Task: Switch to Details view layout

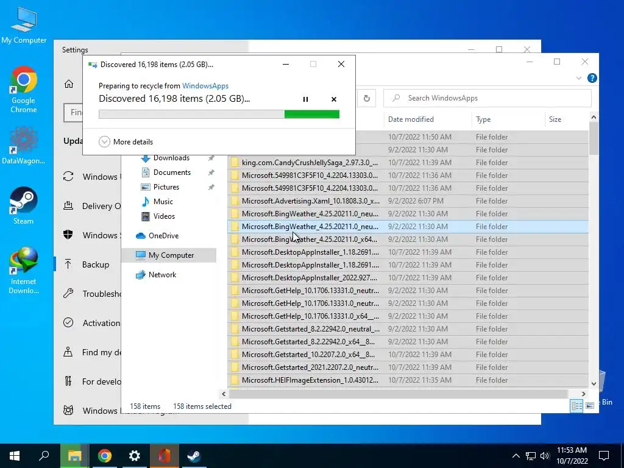Action: [576, 406]
